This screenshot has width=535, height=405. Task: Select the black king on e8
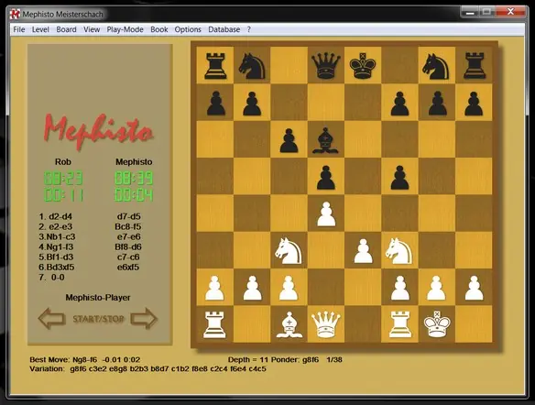tap(363, 66)
